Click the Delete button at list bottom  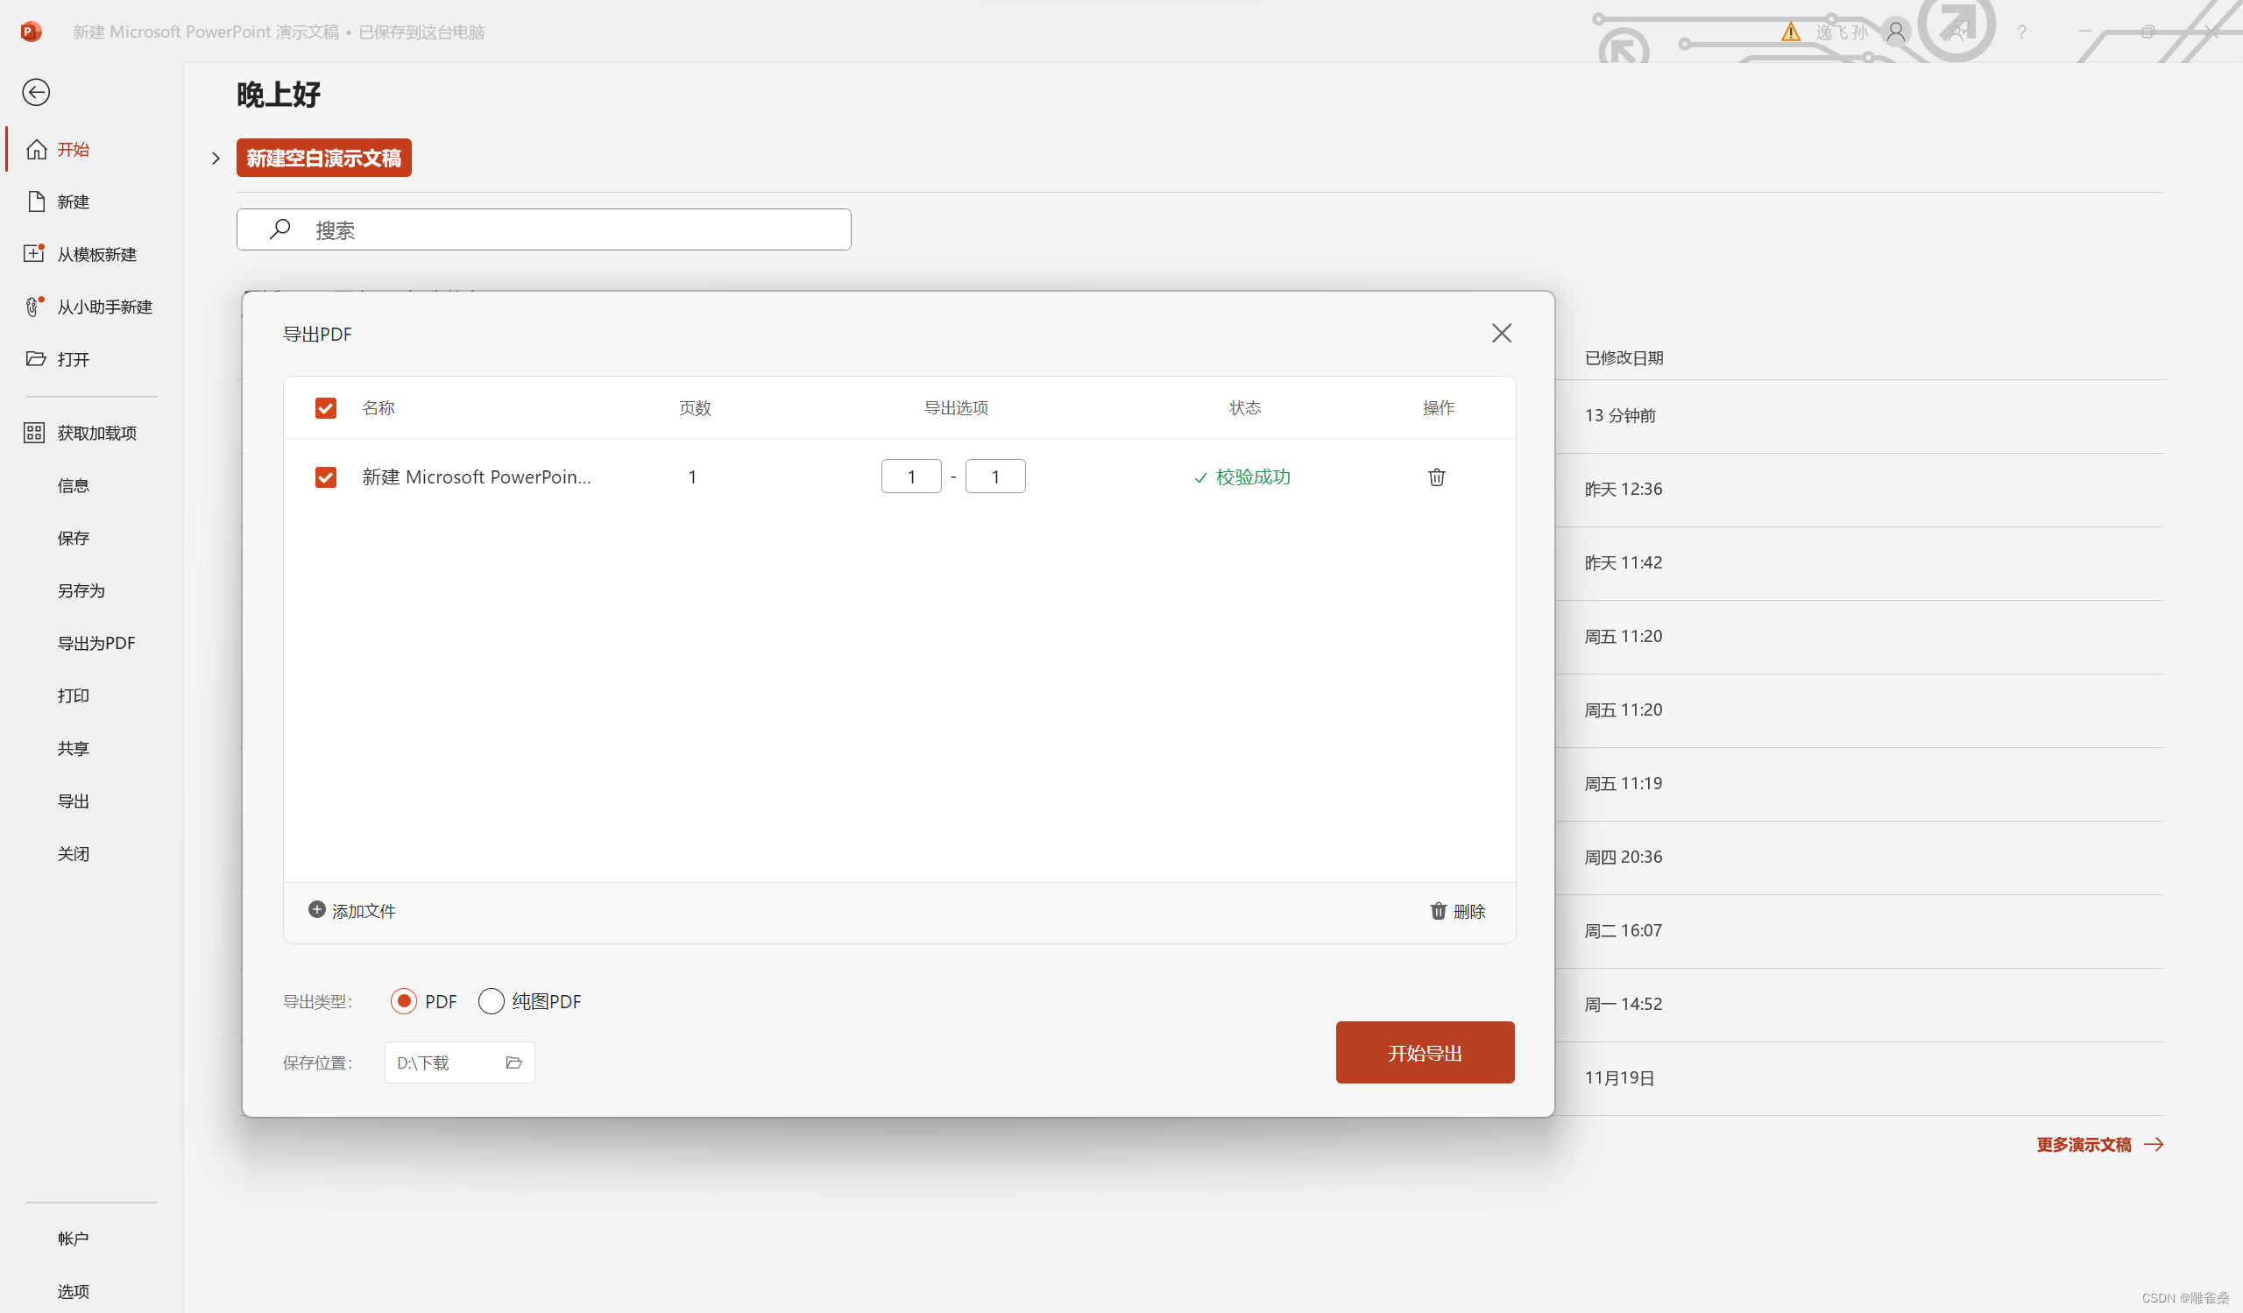click(1457, 911)
